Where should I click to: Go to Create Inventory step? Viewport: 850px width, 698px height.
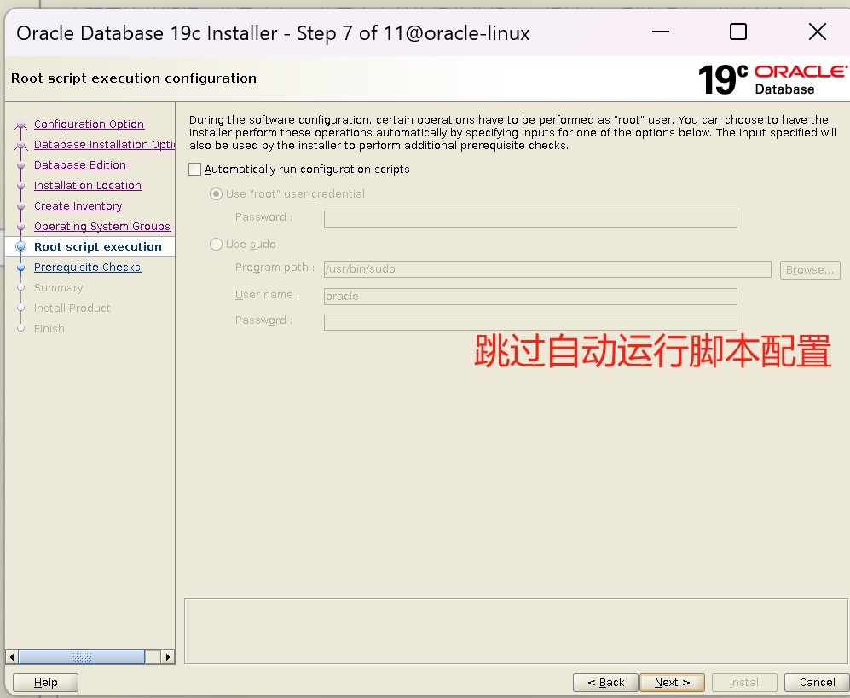pyautogui.click(x=78, y=206)
